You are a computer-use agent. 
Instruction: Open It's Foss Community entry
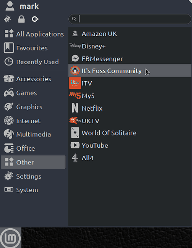click(x=129, y=71)
